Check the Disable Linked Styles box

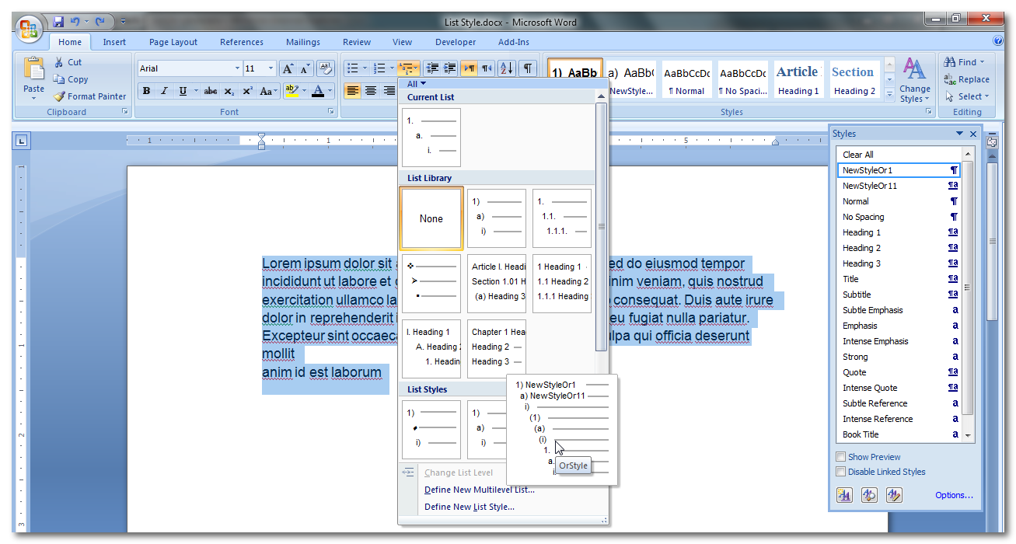(840, 472)
